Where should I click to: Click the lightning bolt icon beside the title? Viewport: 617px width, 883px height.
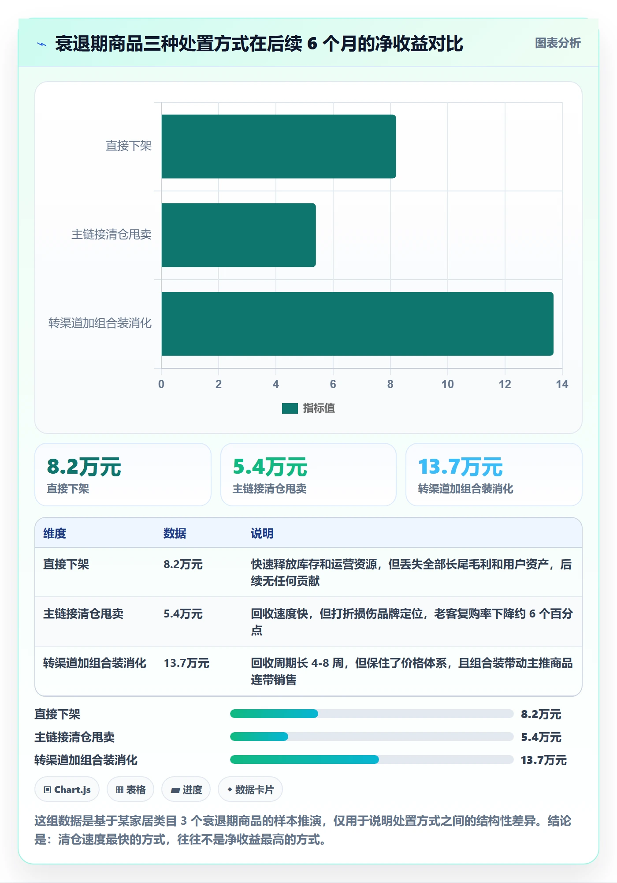(42, 44)
